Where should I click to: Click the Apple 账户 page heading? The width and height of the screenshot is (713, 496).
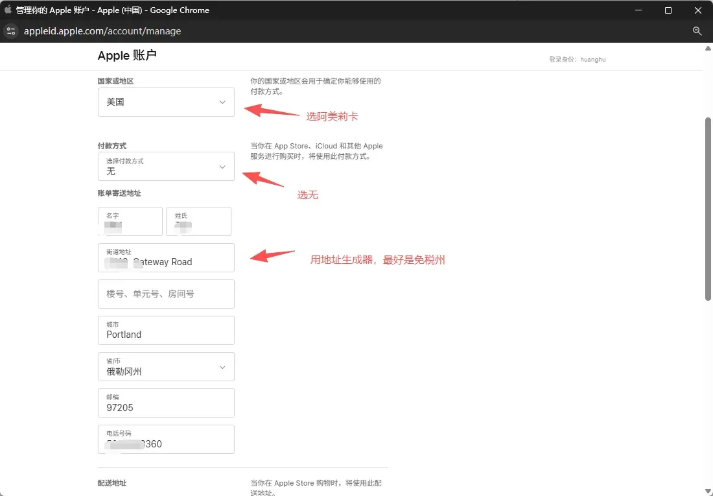127,56
